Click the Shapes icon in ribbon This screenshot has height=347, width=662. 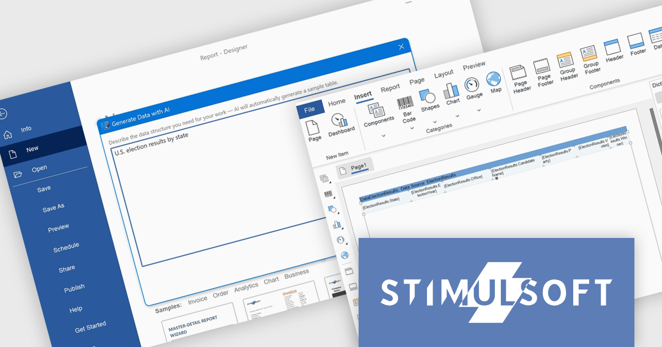(x=428, y=96)
